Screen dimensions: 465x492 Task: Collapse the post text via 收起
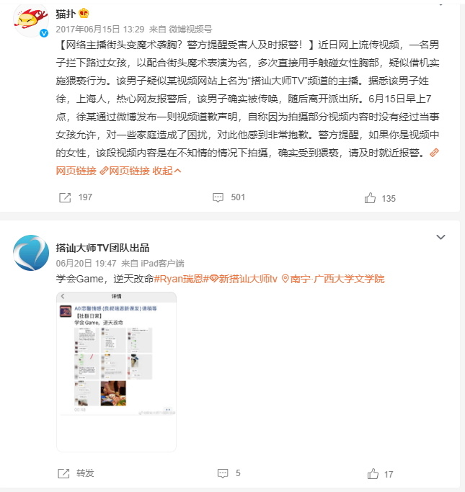[167, 171]
